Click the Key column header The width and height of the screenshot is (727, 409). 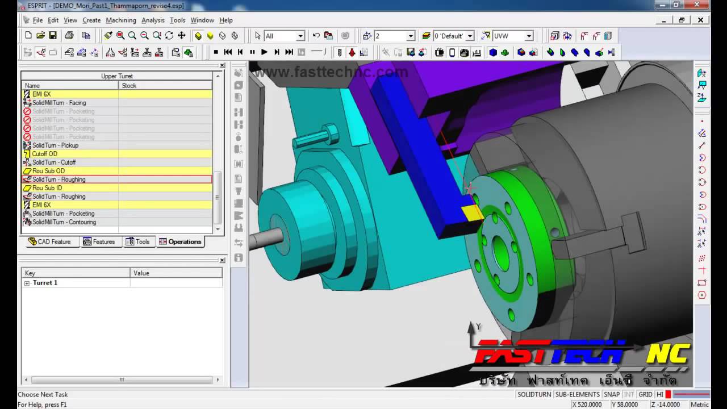click(76, 273)
